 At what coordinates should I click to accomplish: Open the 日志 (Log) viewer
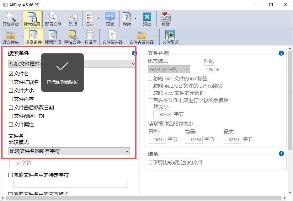click(x=90, y=19)
